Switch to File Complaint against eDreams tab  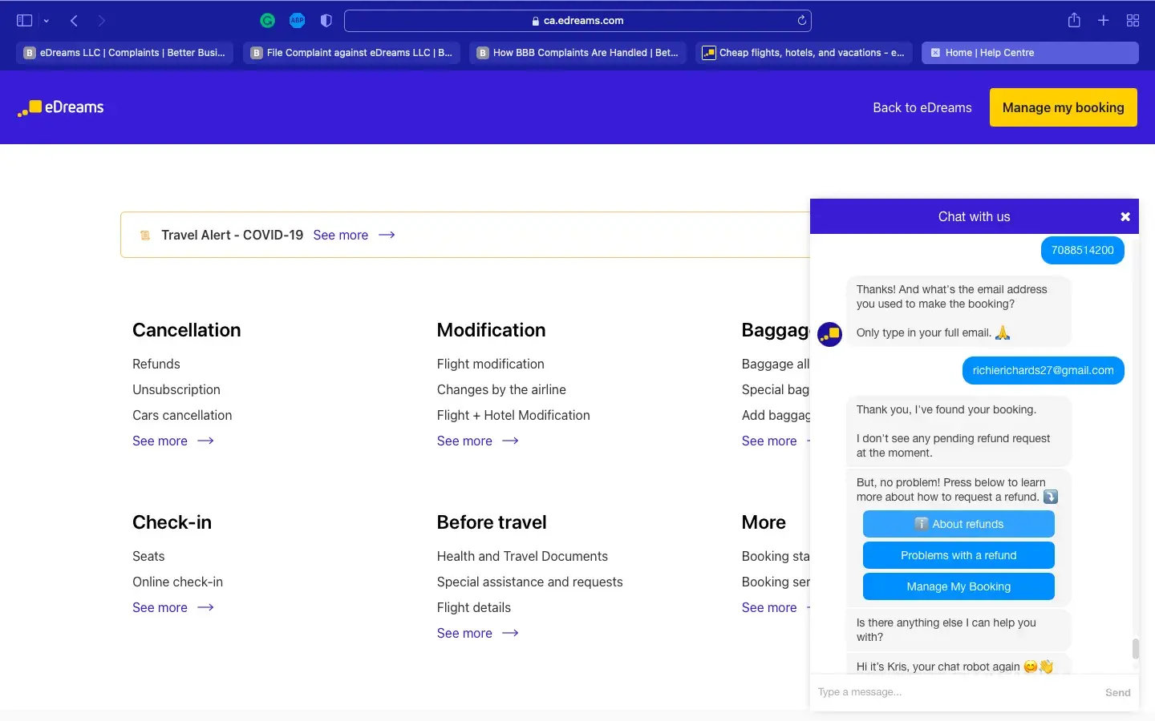tap(351, 53)
